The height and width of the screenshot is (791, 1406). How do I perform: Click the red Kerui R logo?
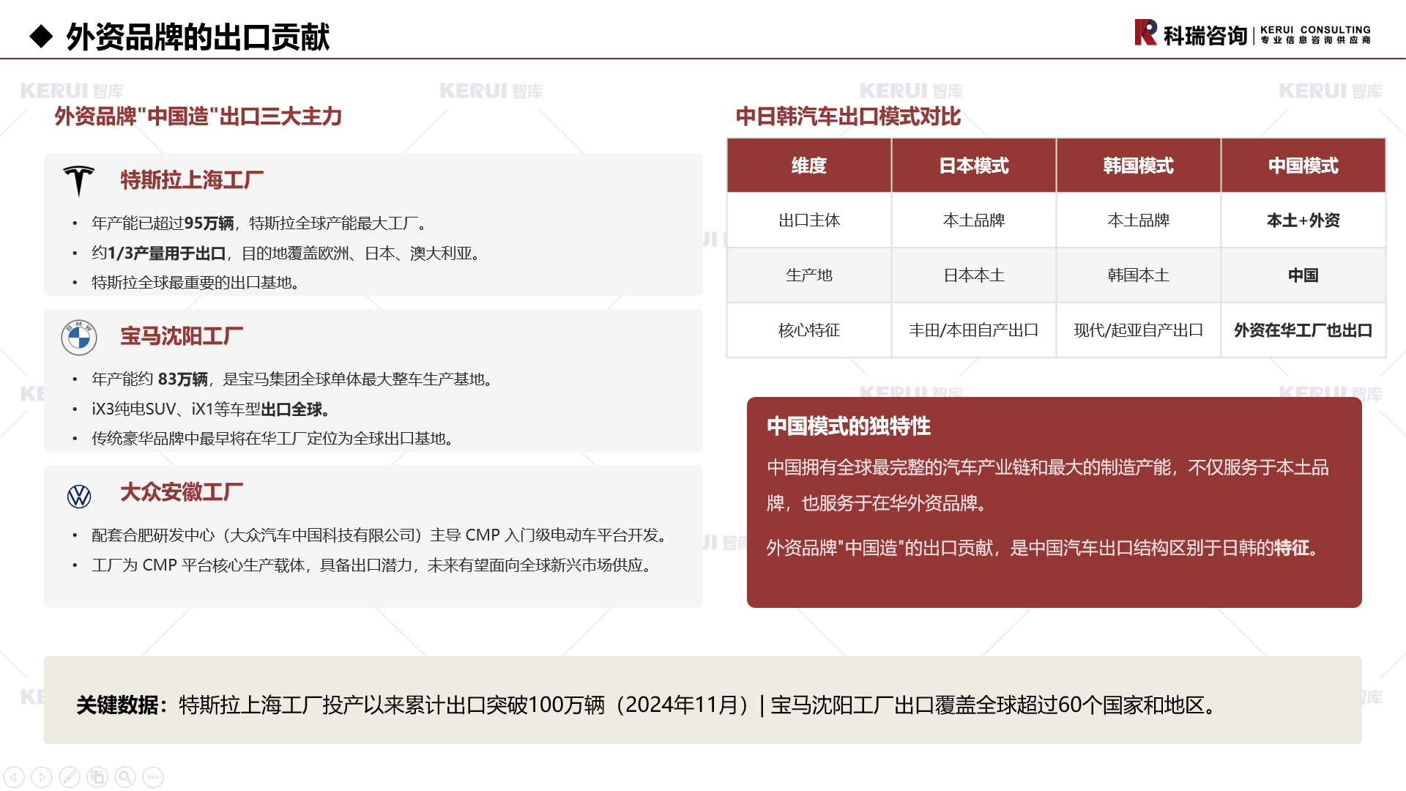click(x=1145, y=32)
